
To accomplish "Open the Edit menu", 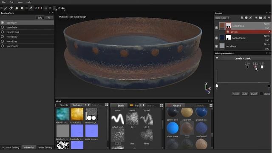I will [11, 2].
